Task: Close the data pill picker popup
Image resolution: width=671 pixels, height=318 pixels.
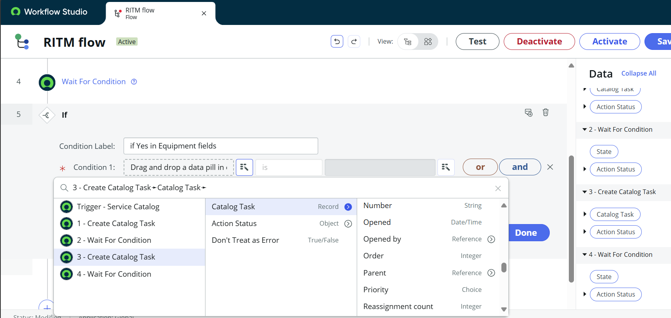Action: [x=498, y=188]
